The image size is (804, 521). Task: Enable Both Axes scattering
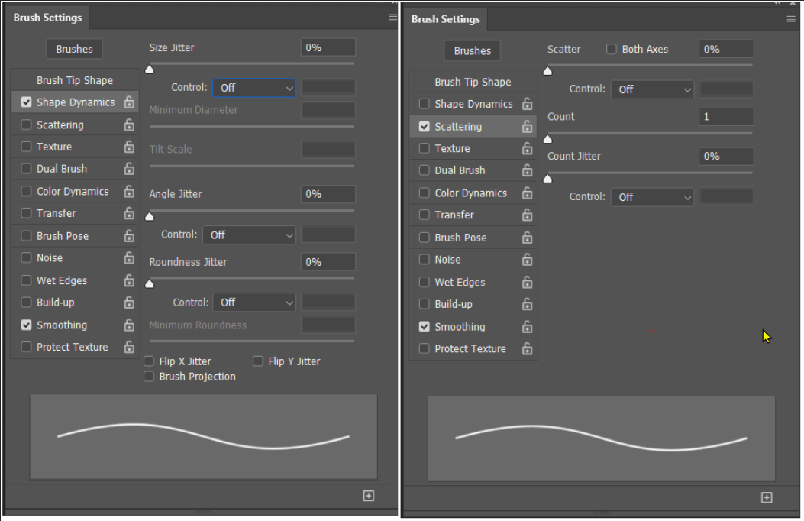pyautogui.click(x=611, y=49)
